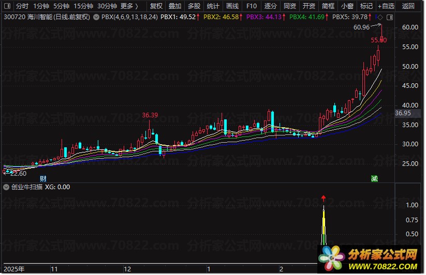
Task: Activate the 画线 drawing tool
Action: (x=232, y=6)
